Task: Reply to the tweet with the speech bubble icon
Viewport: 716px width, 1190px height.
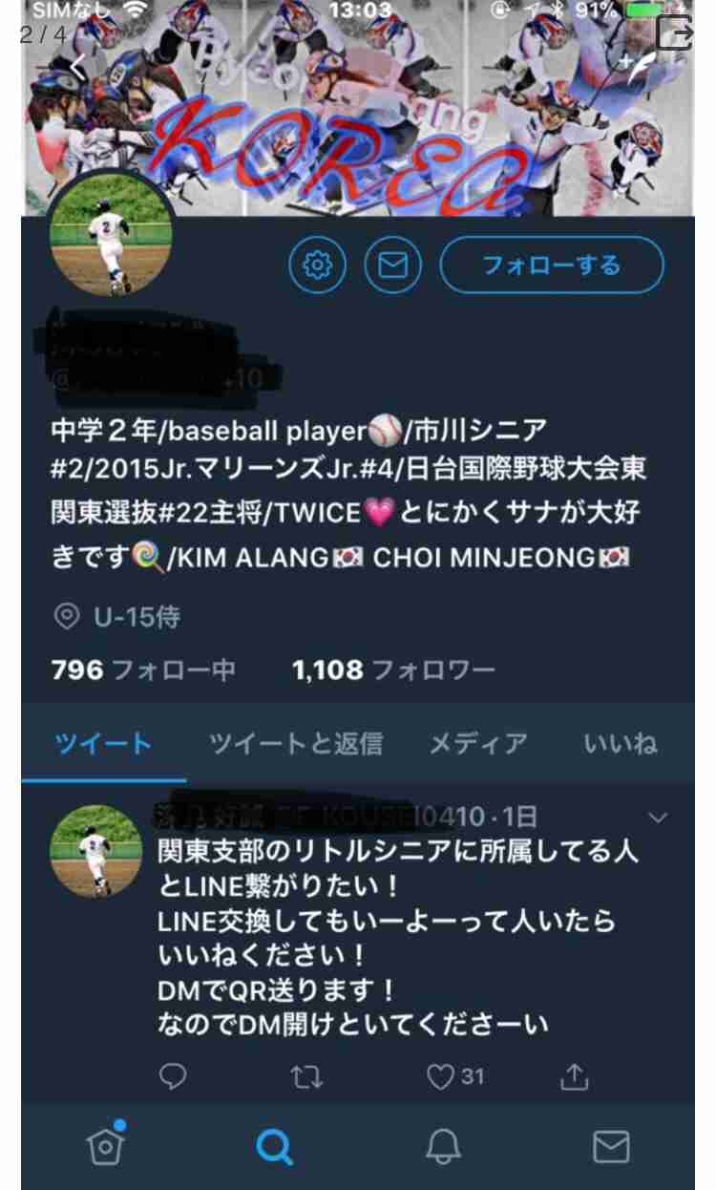Action: (x=172, y=1077)
